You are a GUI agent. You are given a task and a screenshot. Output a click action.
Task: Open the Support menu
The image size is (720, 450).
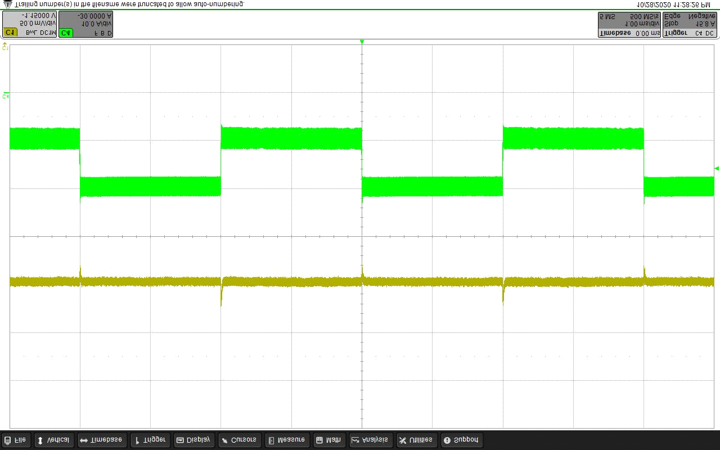coord(461,440)
